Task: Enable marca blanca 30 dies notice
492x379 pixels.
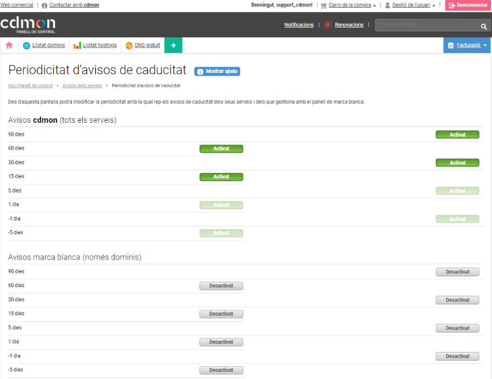Action: pyautogui.click(x=457, y=300)
